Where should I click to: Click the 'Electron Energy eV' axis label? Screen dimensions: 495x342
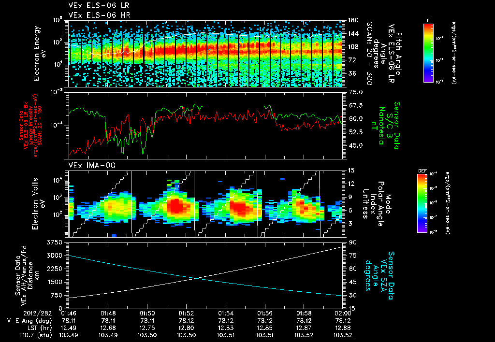(x=40, y=53)
